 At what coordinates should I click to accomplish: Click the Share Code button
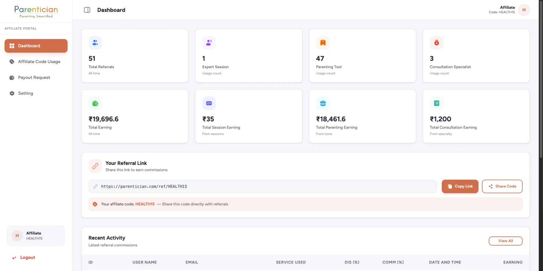[x=502, y=186]
